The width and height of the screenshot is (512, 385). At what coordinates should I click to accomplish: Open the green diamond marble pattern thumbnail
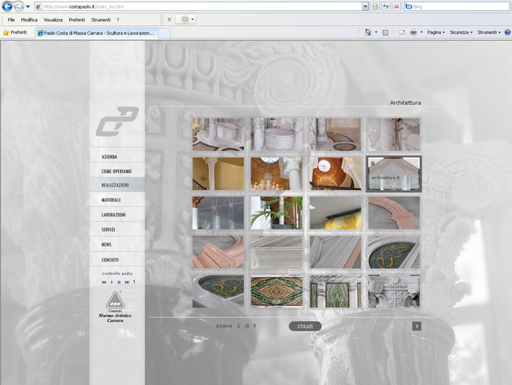tap(276, 291)
